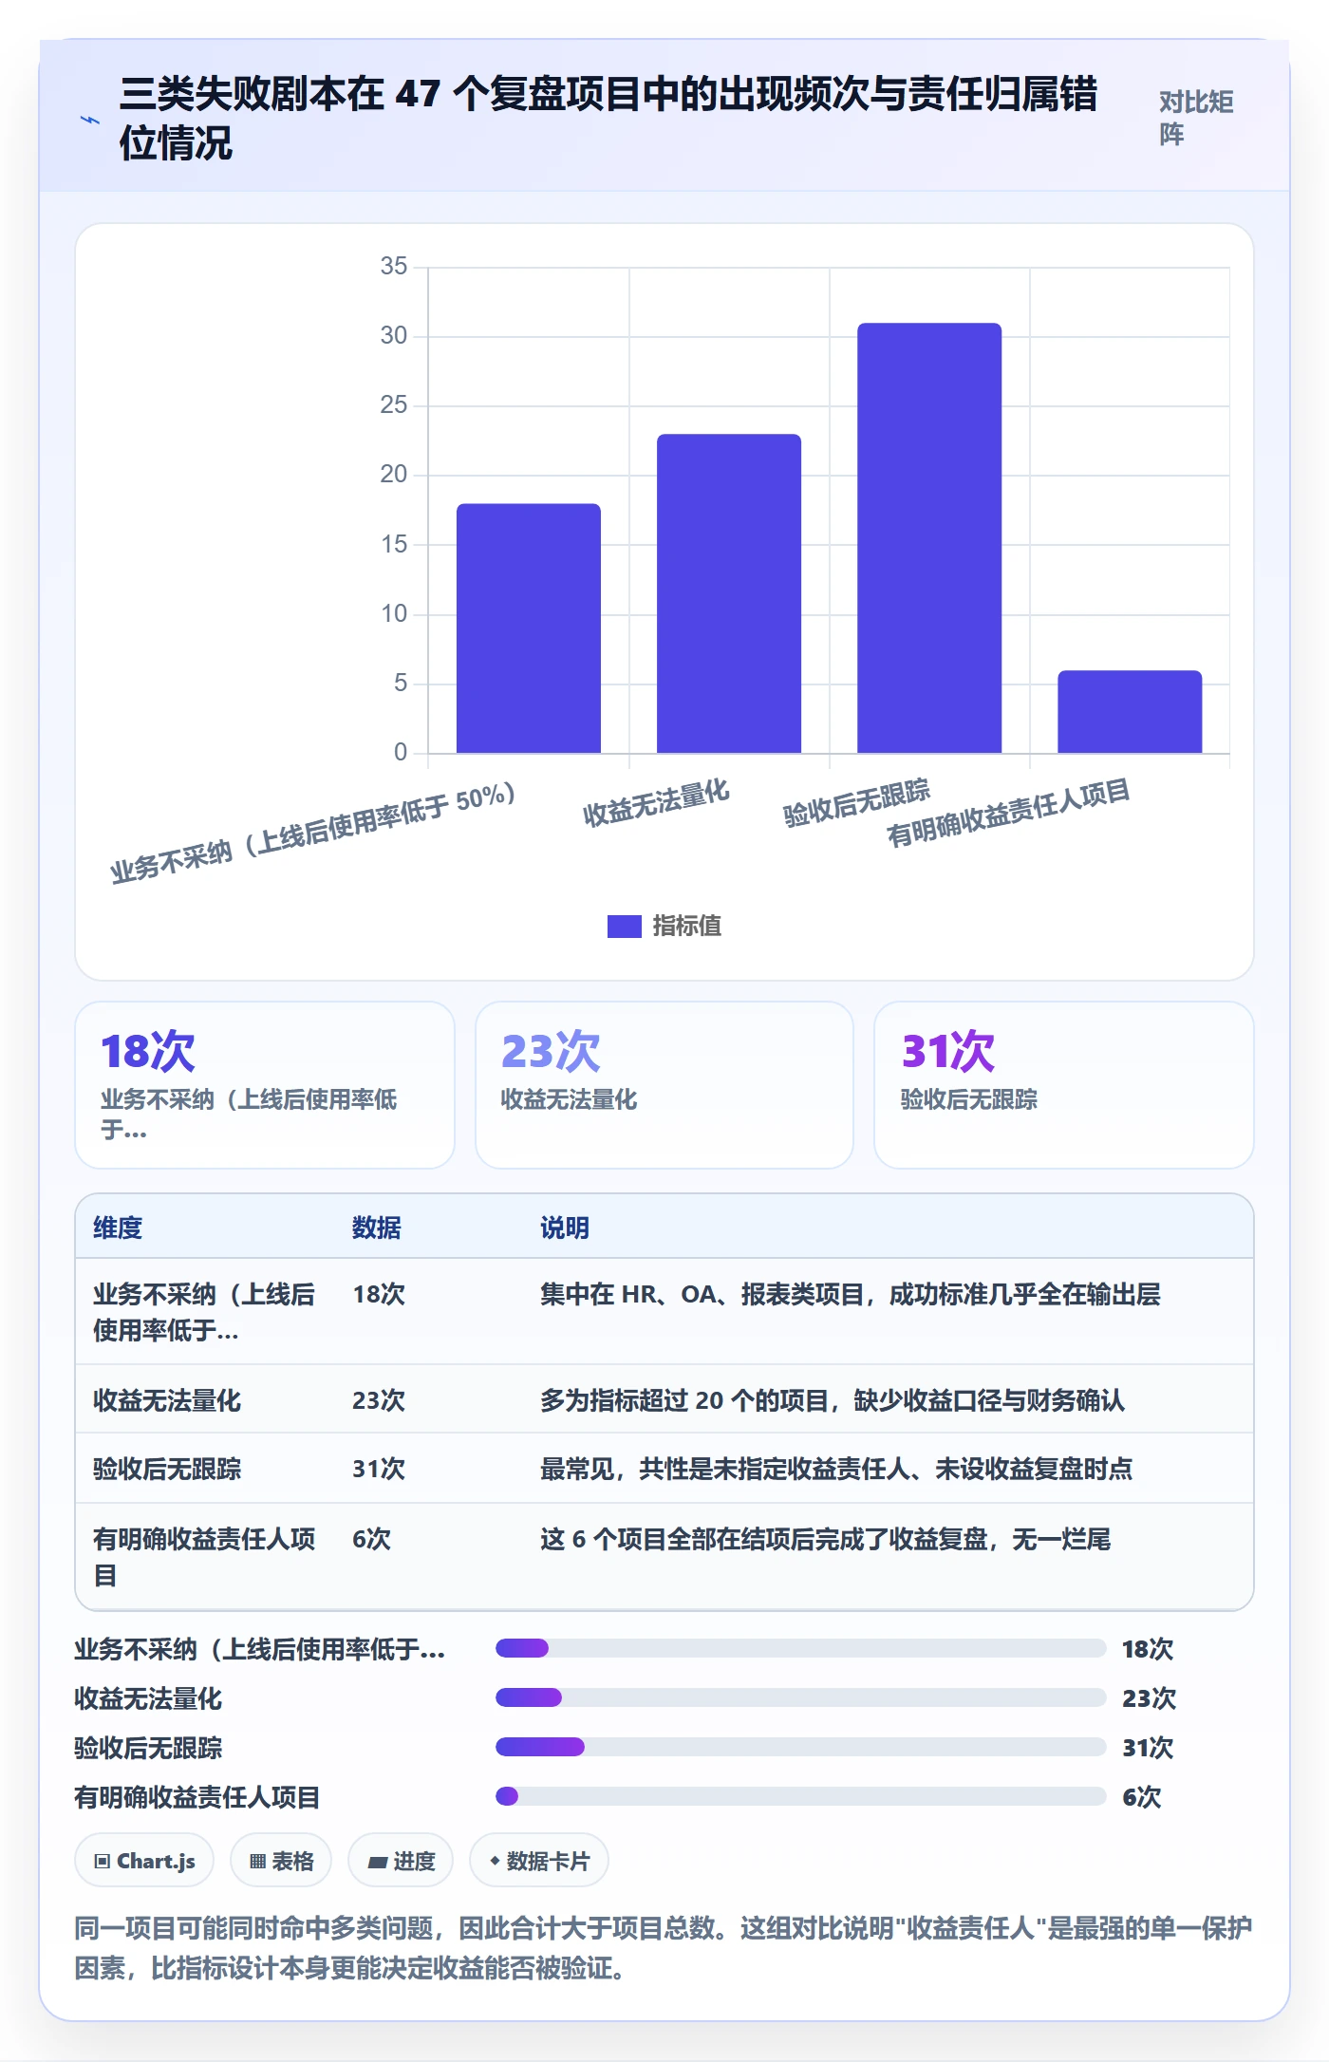Click the 收益无法量化 progress bar
Viewport: 1329px width, 2062px height.
800,1697
